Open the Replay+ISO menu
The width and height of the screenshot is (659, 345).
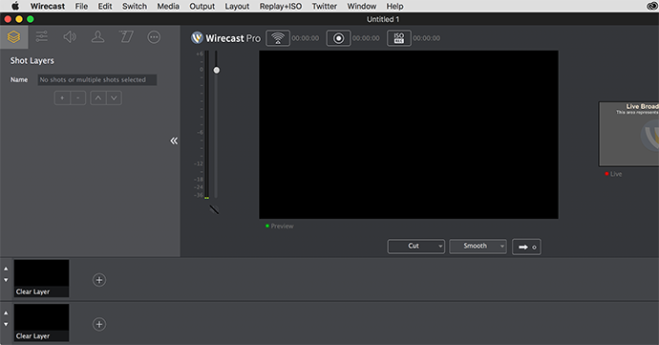(281, 7)
